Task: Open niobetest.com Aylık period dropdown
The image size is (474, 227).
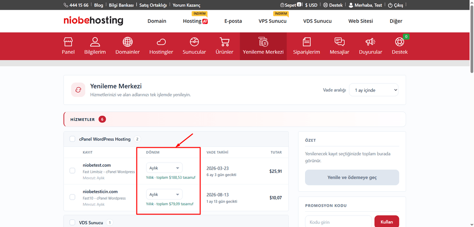Action: [164, 168]
